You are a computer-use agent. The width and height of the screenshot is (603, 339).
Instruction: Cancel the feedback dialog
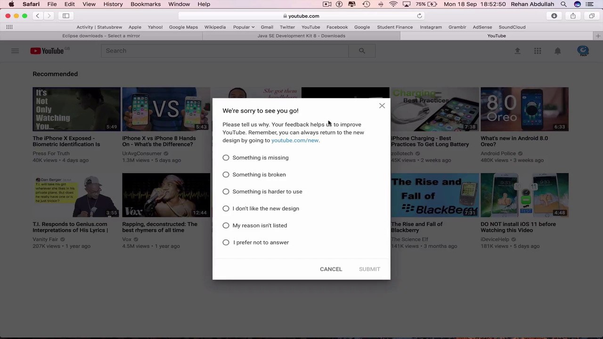point(331,269)
